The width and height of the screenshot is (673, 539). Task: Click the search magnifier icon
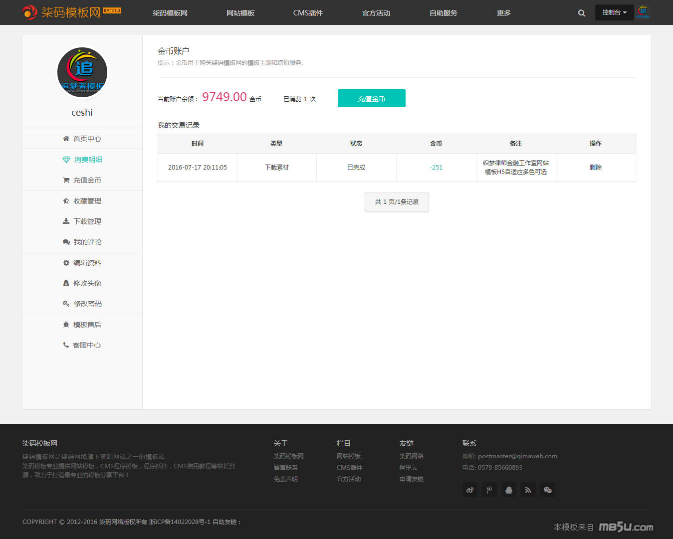coord(581,13)
